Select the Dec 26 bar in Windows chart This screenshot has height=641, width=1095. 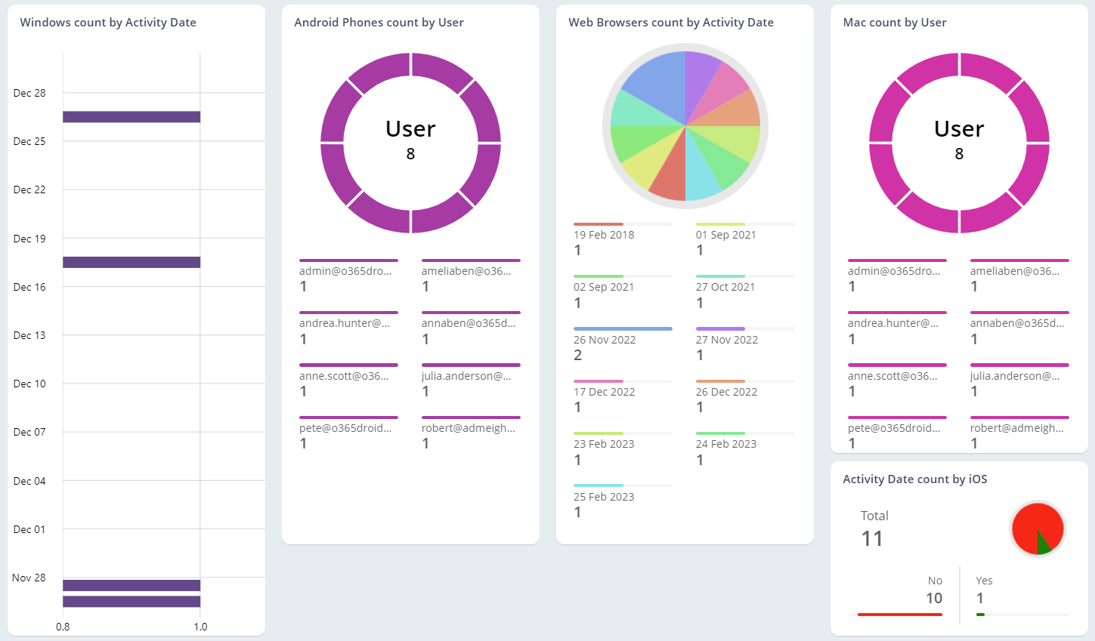pos(131,116)
